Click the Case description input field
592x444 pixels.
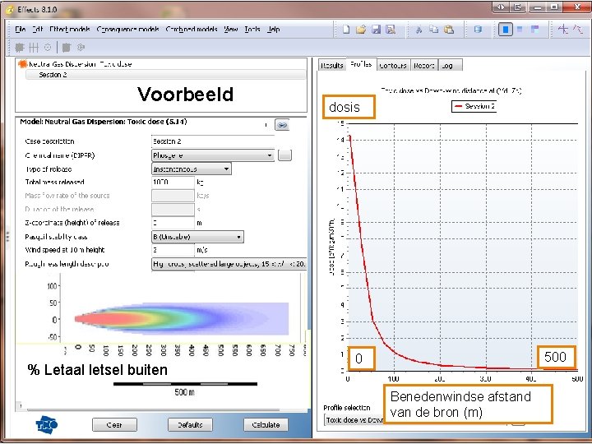(213, 141)
